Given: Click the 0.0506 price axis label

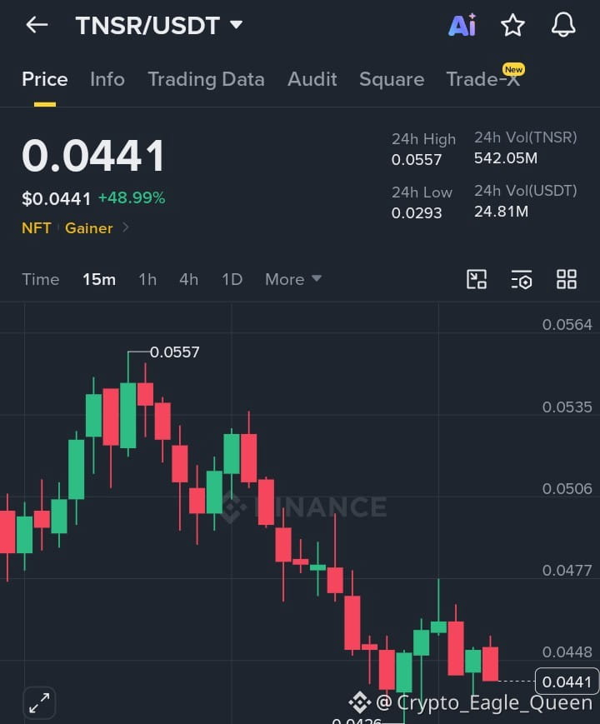Looking at the screenshot, I should pos(567,488).
